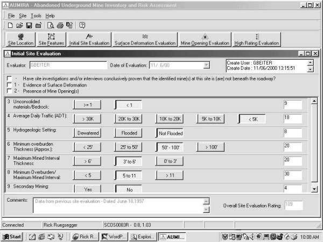Click the Printer toolbar icon

pyautogui.click(x=60, y=25)
